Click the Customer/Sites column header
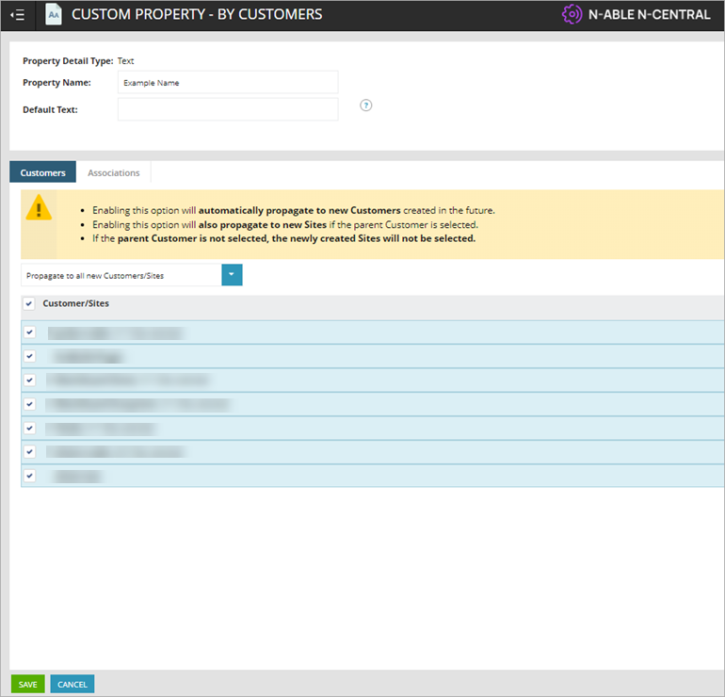Image resolution: width=725 pixels, height=697 pixels. 76,303
